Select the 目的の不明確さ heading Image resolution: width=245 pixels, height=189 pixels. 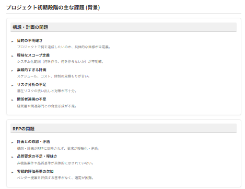[30, 41]
